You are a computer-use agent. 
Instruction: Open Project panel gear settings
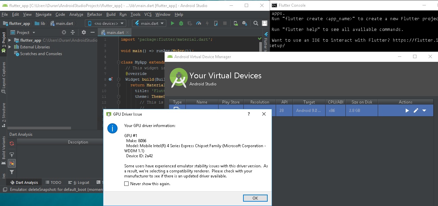(x=84, y=33)
